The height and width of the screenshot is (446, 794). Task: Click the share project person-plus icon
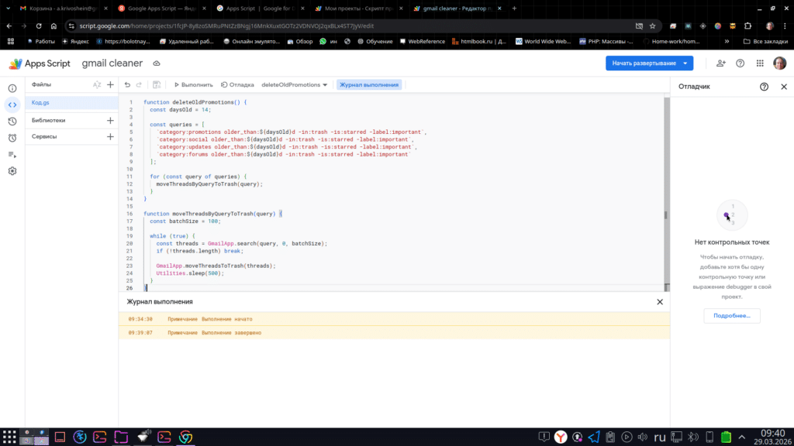[721, 63]
